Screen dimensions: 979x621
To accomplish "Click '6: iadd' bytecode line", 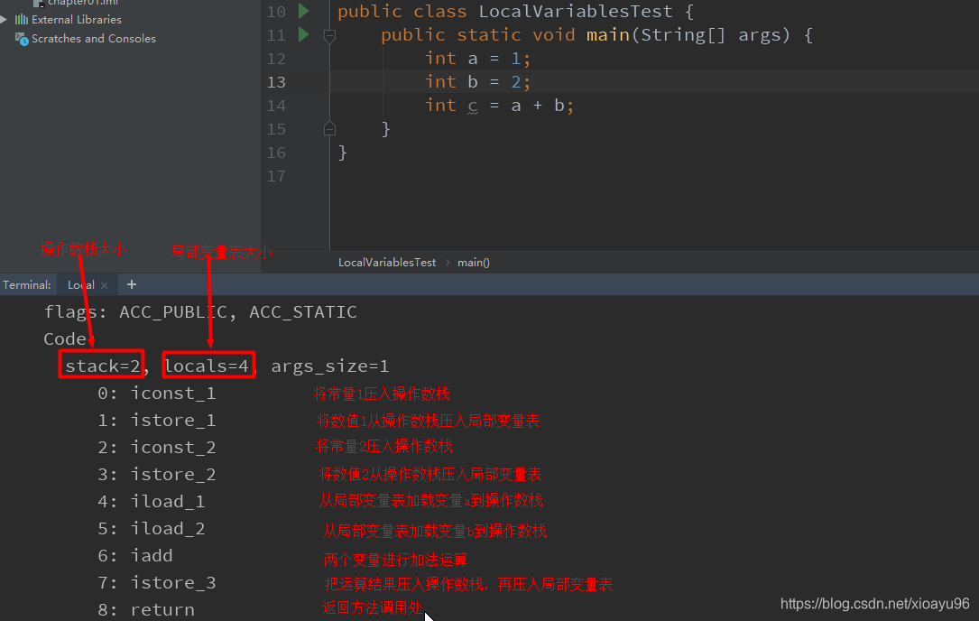I will pos(134,555).
